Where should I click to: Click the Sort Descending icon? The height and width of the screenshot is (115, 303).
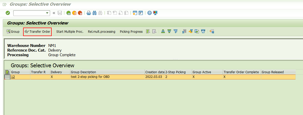tap(169, 32)
